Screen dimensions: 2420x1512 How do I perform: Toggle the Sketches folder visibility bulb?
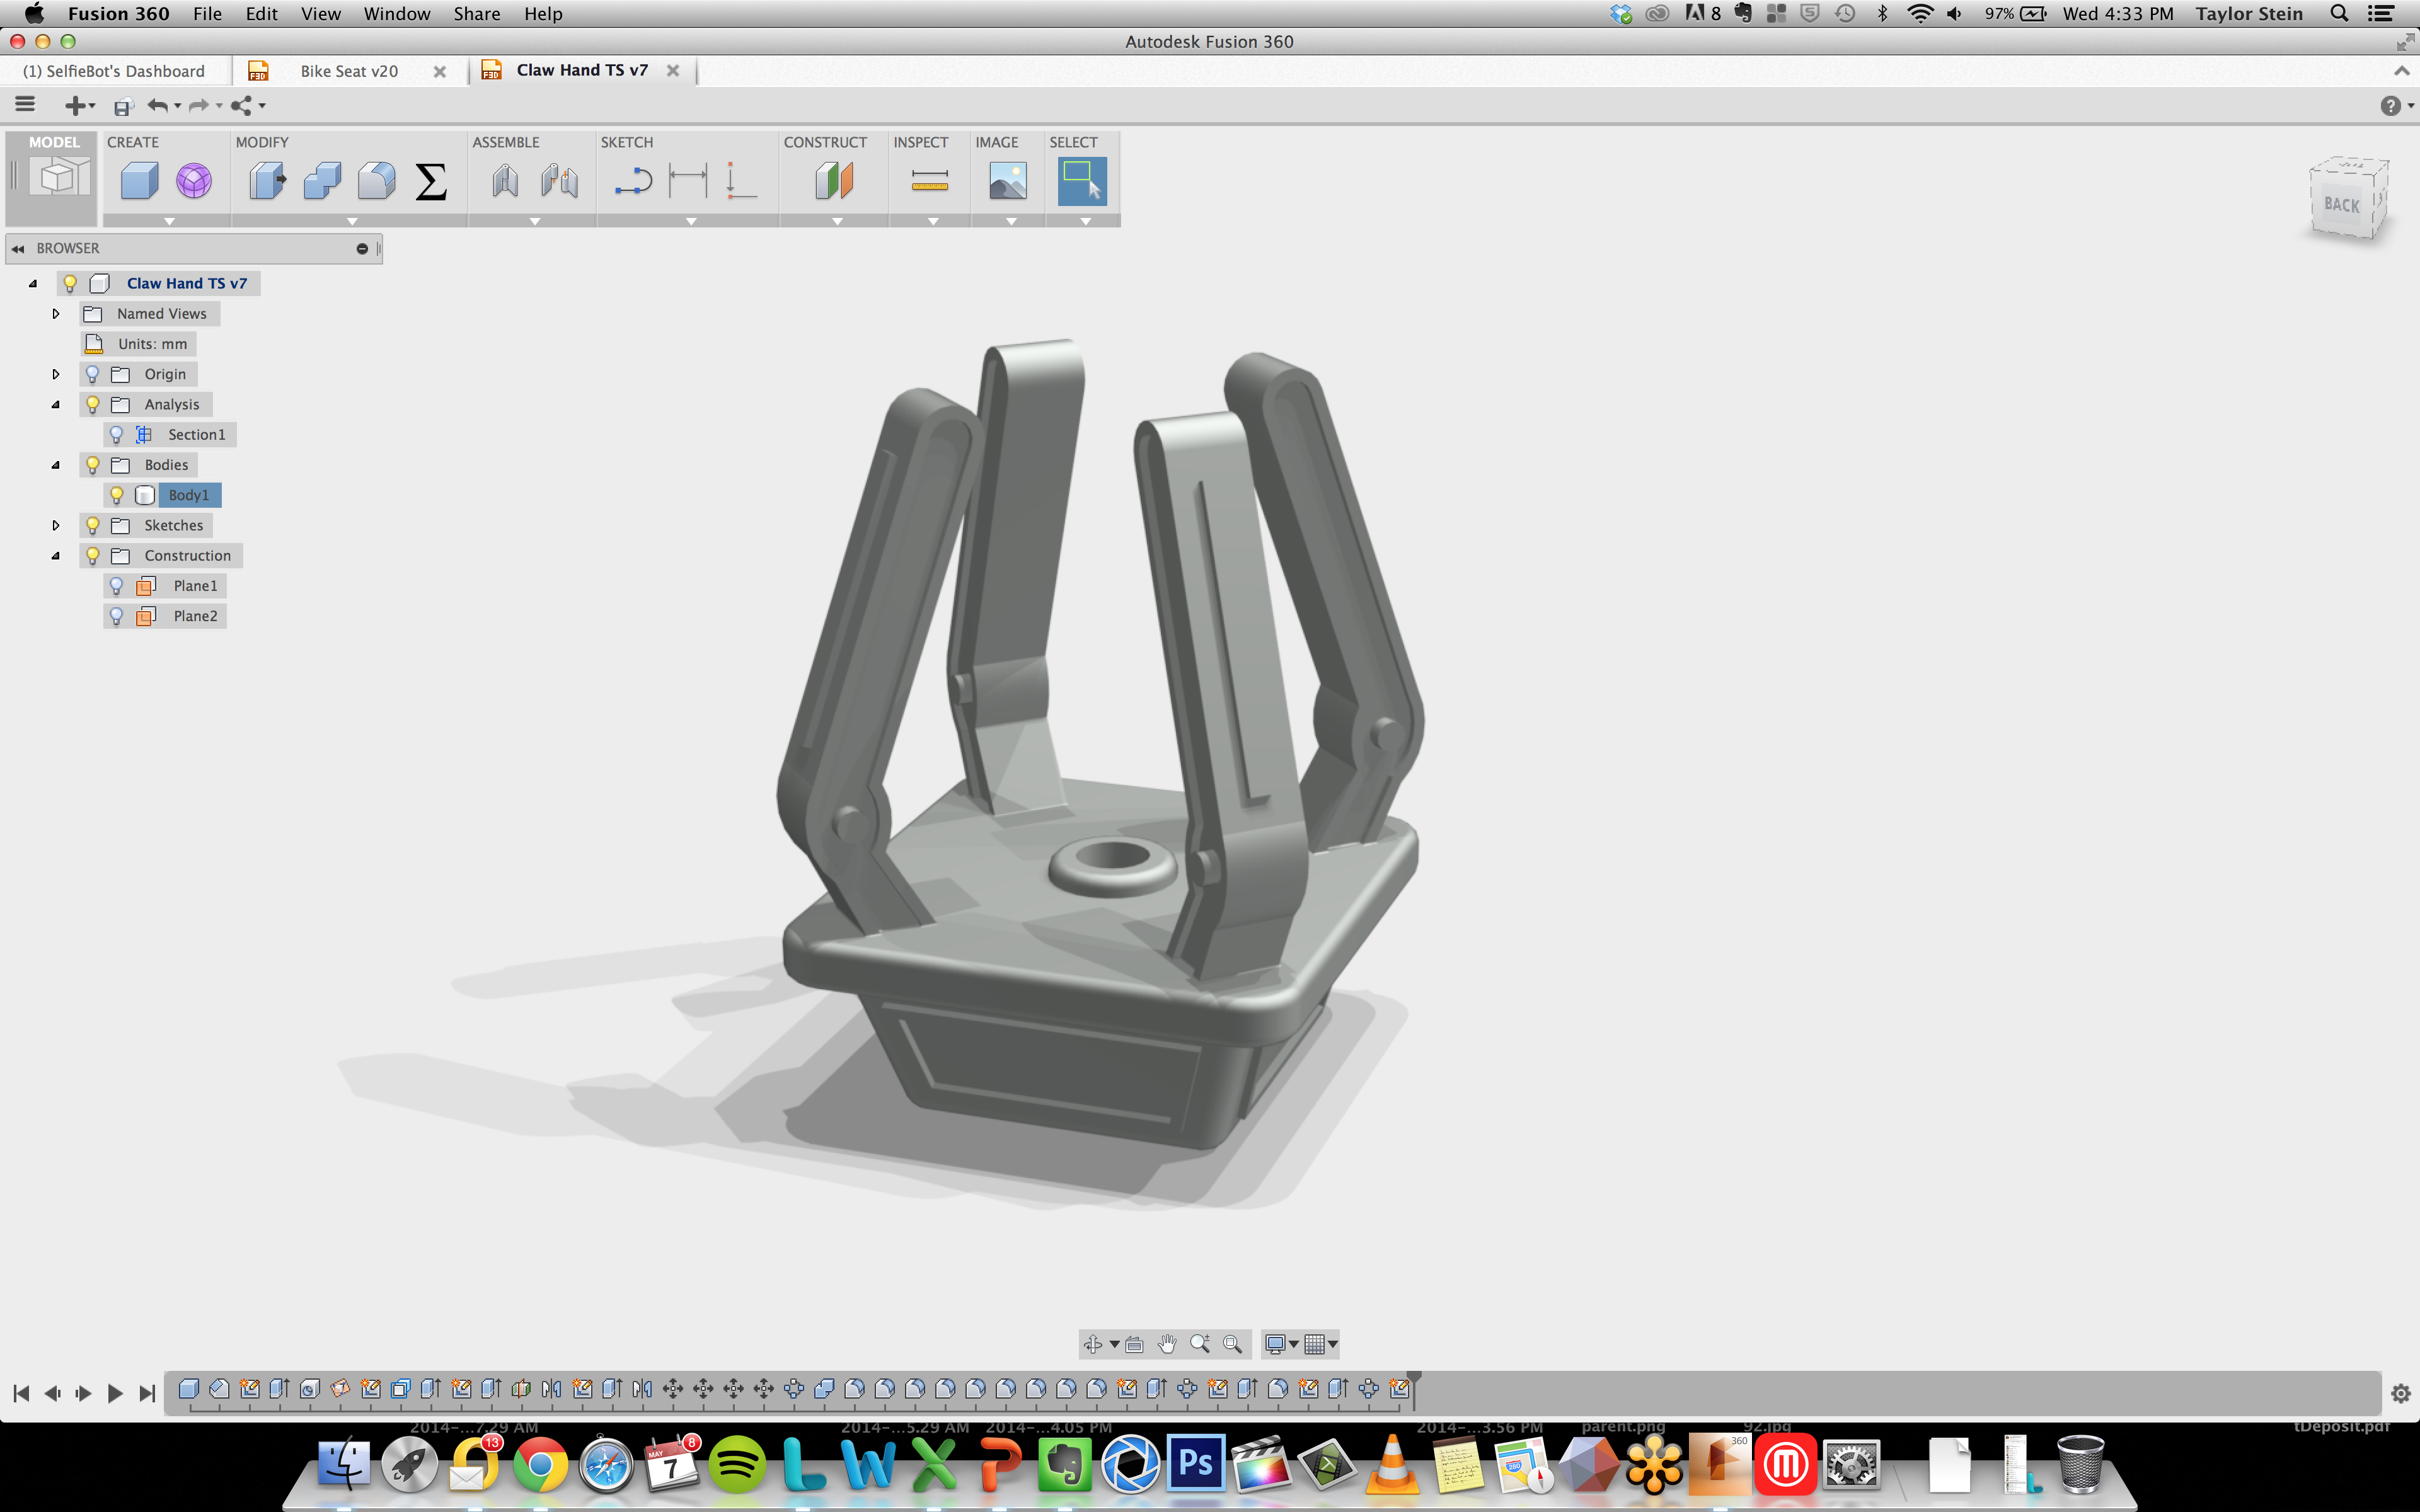pyautogui.click(x=92, y=526)
